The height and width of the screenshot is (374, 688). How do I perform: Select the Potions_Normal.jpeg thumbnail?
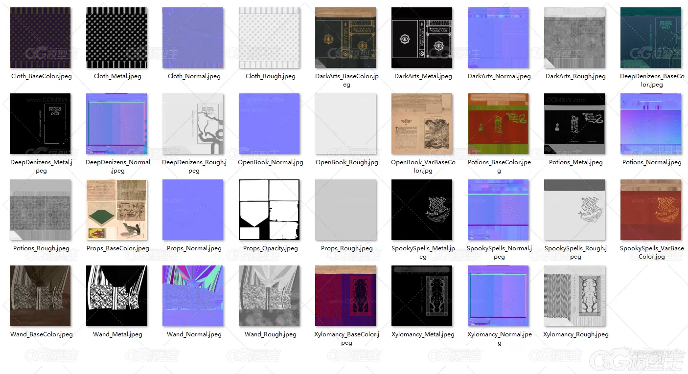coord(651,124)
